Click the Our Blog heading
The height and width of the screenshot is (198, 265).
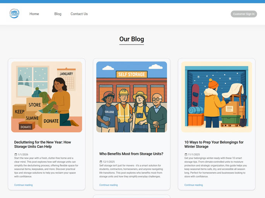132,39
